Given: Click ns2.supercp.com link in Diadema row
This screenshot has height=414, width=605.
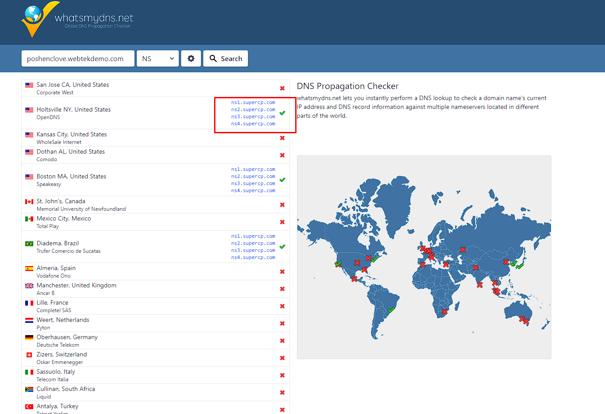Looking at the screenshot, I should pyautogui.click(x=253, y=243).
